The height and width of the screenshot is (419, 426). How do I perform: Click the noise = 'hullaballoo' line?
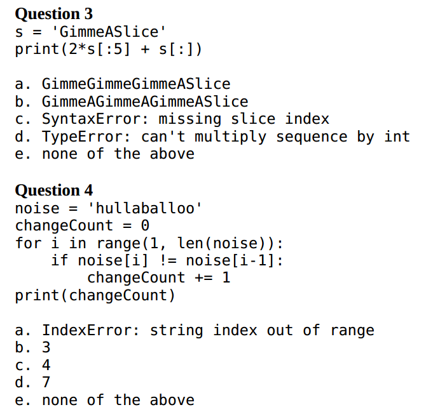tap(108, 208)
